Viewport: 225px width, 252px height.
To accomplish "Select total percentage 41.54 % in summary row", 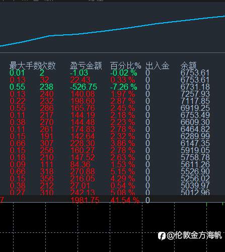I will (x=125, y=200).
